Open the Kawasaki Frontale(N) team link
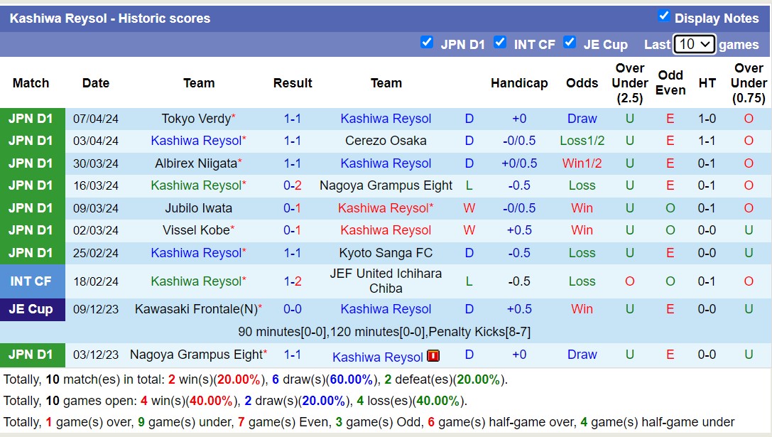Image resolution: width=772 pixels, height=437 pixels. click(195, 309)
